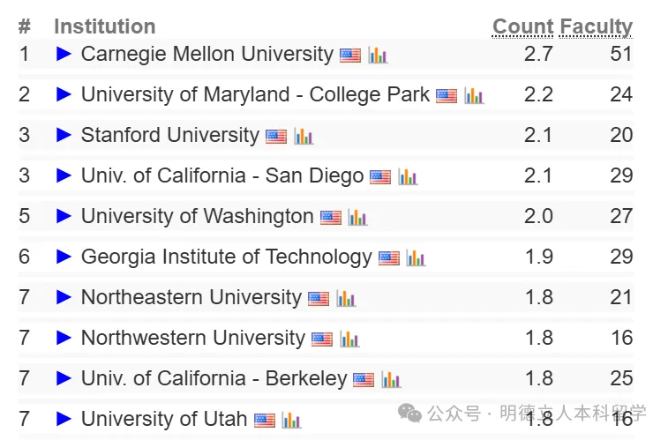This screenshot has height=440, width=668.
Task: Expand the Univ. of California - San Diego row
Action: [64, 175]
